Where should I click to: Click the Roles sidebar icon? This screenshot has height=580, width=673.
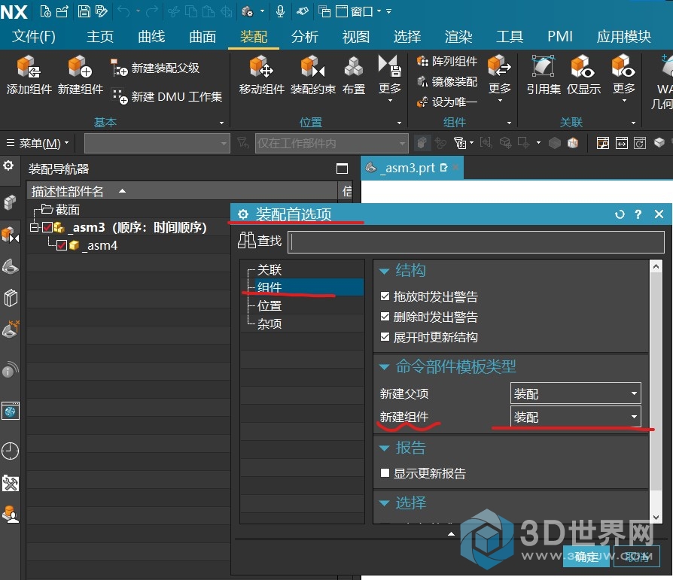pos(11,514)
